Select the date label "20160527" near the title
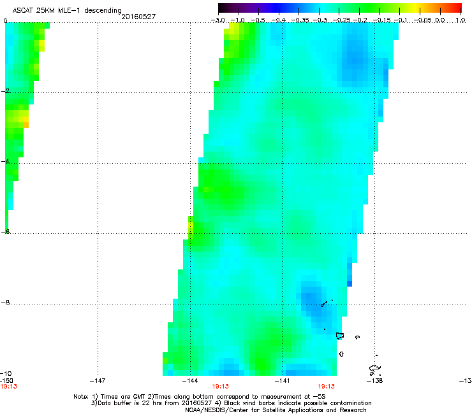472x414 pixels. pyautogui.click(x=138, y=17)
